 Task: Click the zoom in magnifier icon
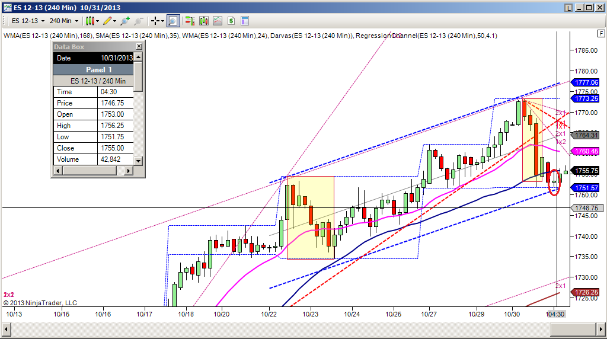click(x=124, y=21)
